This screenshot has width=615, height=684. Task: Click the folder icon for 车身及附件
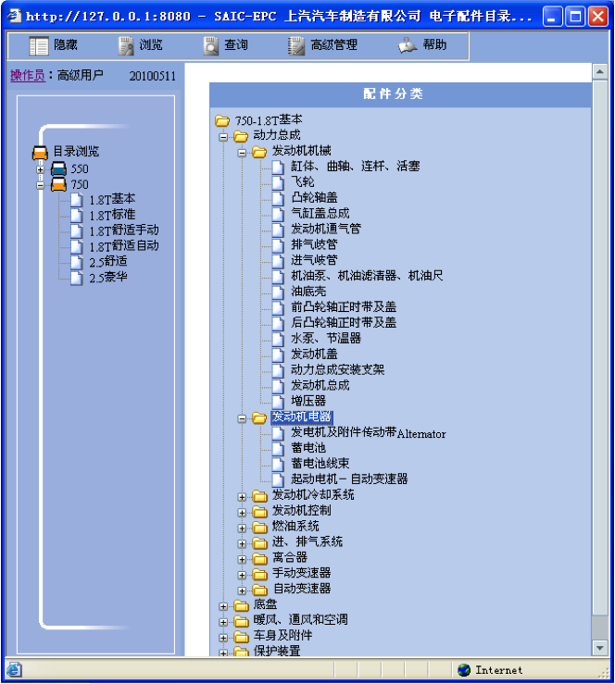[241, 638]
